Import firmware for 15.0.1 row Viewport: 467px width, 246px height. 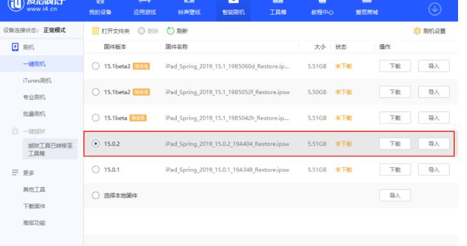[434, 170]
